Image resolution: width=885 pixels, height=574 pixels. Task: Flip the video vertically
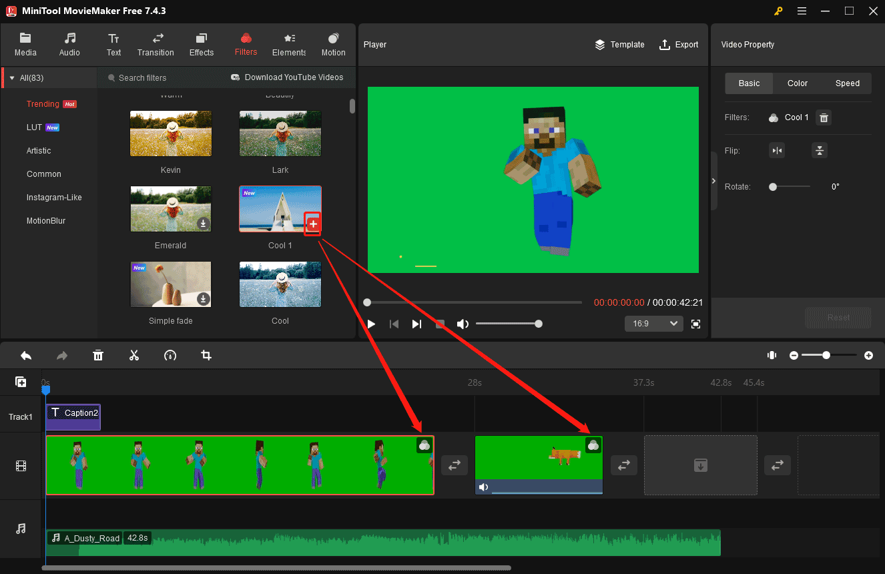820,151
